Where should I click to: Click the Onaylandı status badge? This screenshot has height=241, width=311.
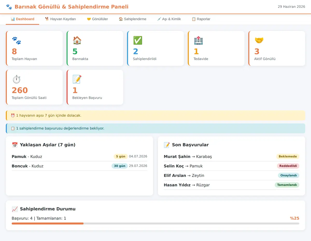point(289,175)
